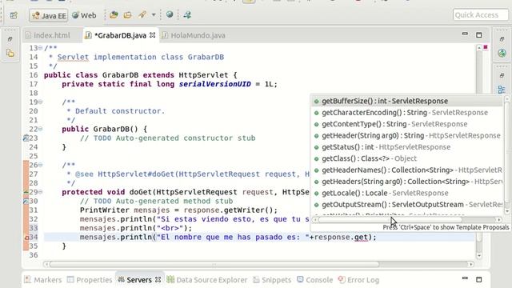Image resolution: width=512 pixels, height=288 pixels.
Task: Open the Markers view tab
Action: pyautogui.click(x=43, y=280)
